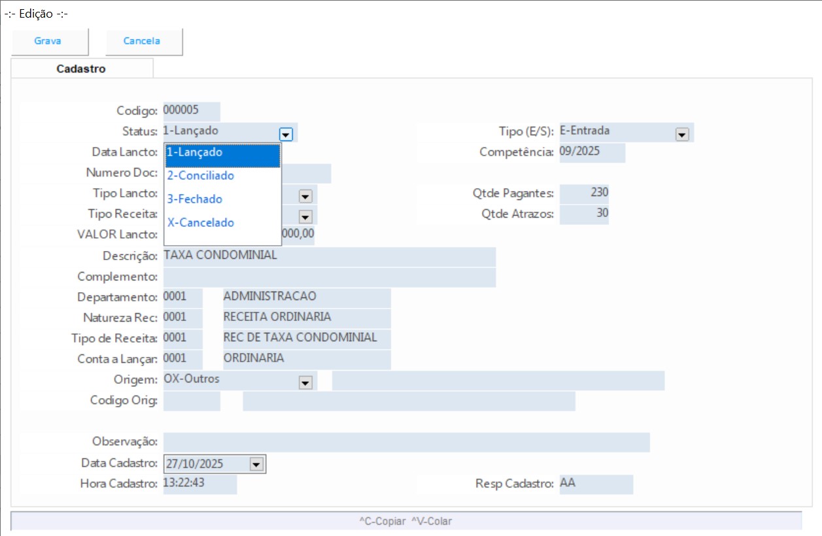Click the Descrição field with TAXA CONDOMINIAL
Screen dimensions: 822x536
[329, 256]
